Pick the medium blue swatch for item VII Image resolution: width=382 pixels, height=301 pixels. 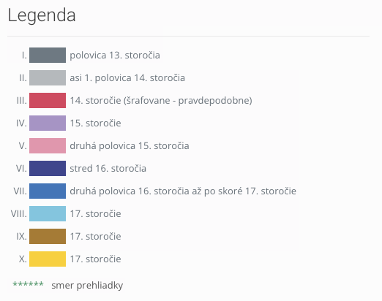pyautogui.click(x=48, y=191)
